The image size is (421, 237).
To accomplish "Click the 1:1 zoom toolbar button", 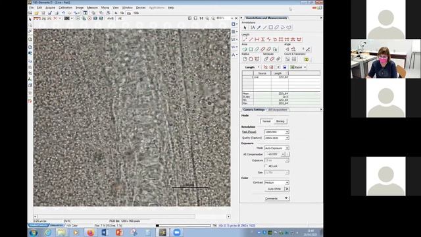I will [x=201, y=18].
